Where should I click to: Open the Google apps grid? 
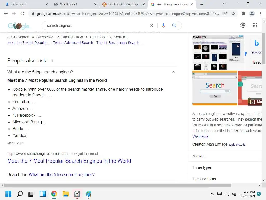click(x=255, y=25)
